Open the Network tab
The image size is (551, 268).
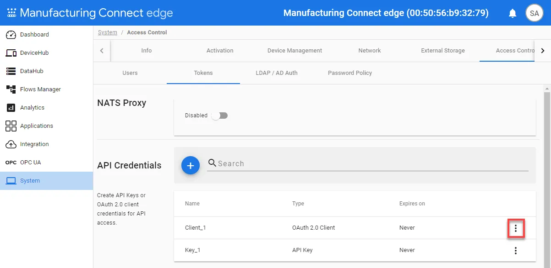pyautogui.click(x=370, y=51)
